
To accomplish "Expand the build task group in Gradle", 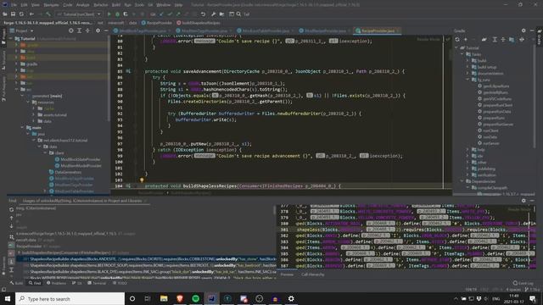I will (467, 61).
